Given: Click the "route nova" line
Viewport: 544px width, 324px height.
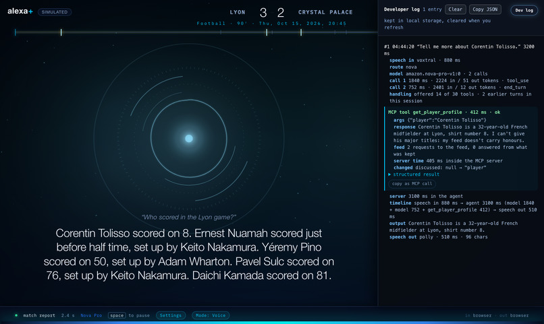Looking at the screenshot, I should tap(403, 67).
